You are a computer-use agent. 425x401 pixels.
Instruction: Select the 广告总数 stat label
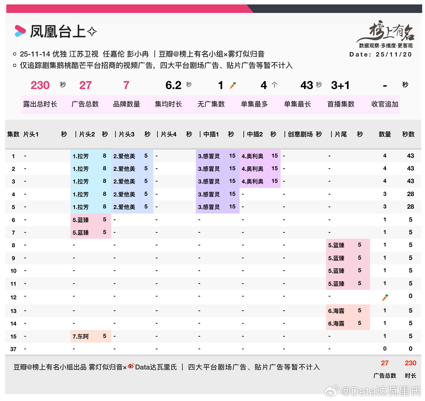tap(86, 104)
